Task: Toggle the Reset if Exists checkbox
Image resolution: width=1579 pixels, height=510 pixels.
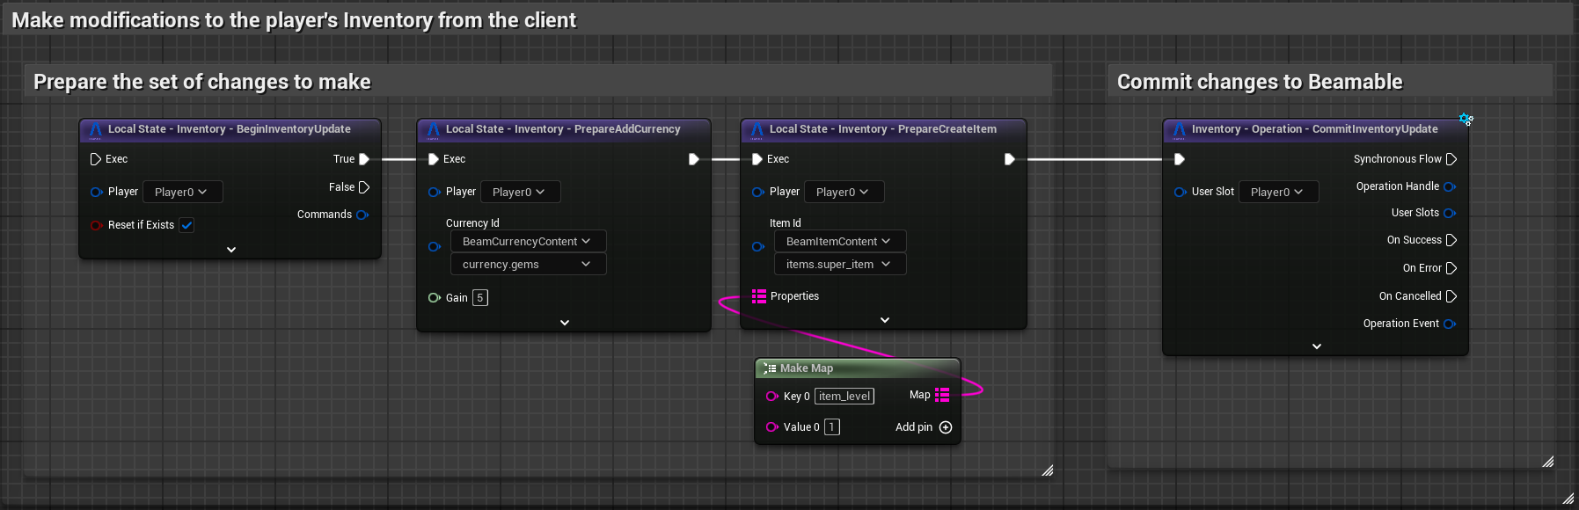Action: coord(186,225)
